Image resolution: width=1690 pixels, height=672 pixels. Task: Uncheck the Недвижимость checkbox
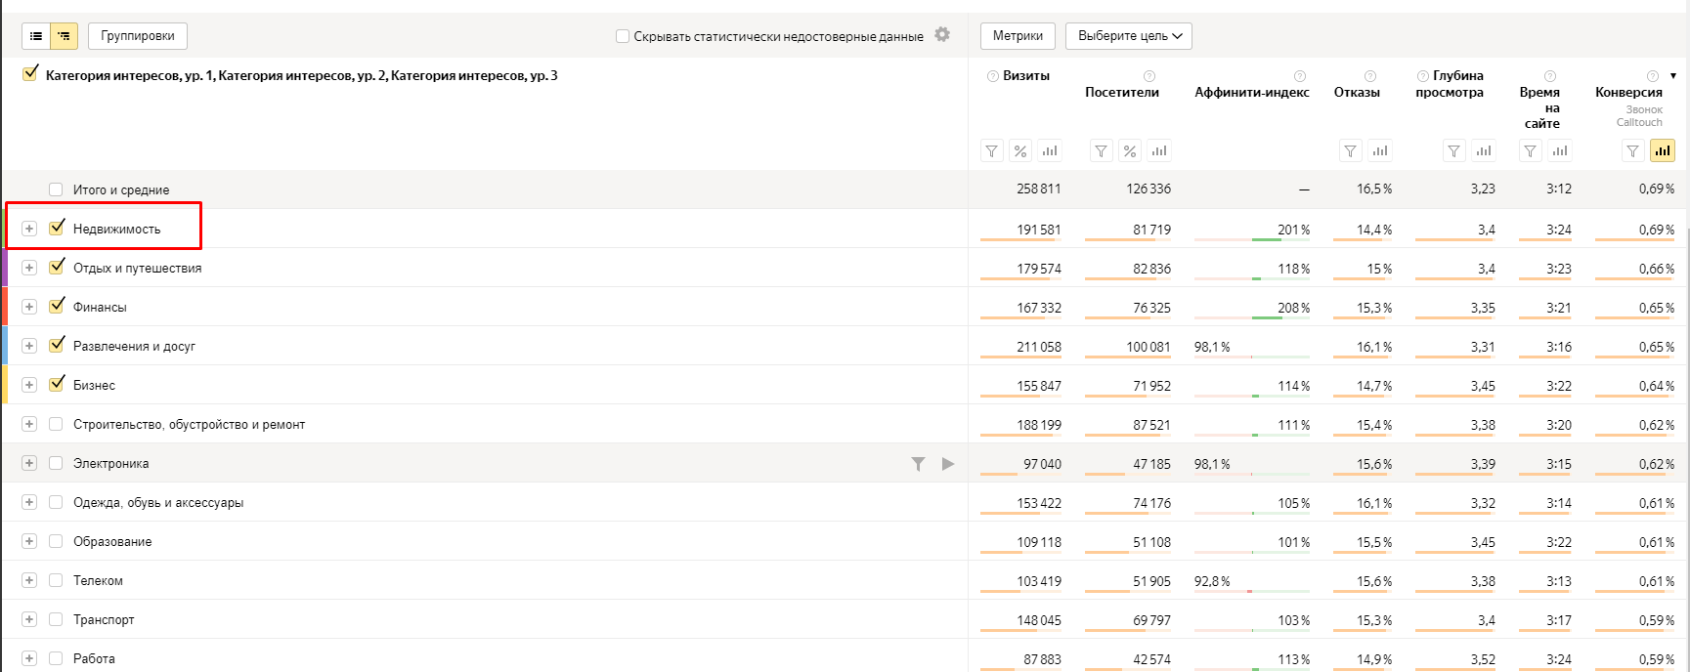point(56,229)
